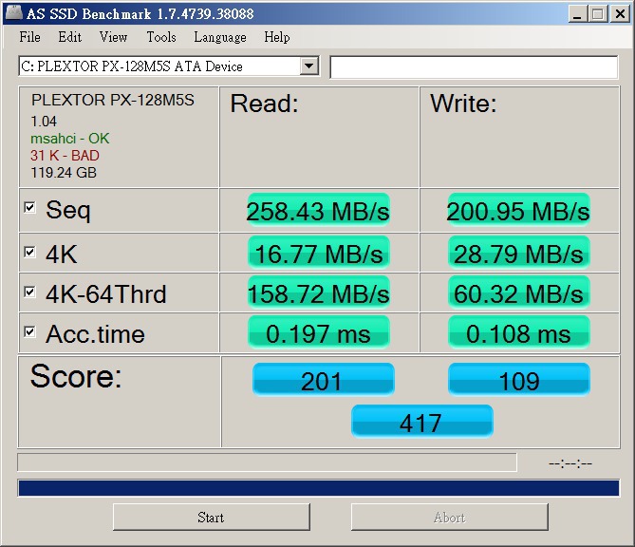Viewport: 635px width, 547px height.
Task: Click the Start button
Action: [212, 517]
